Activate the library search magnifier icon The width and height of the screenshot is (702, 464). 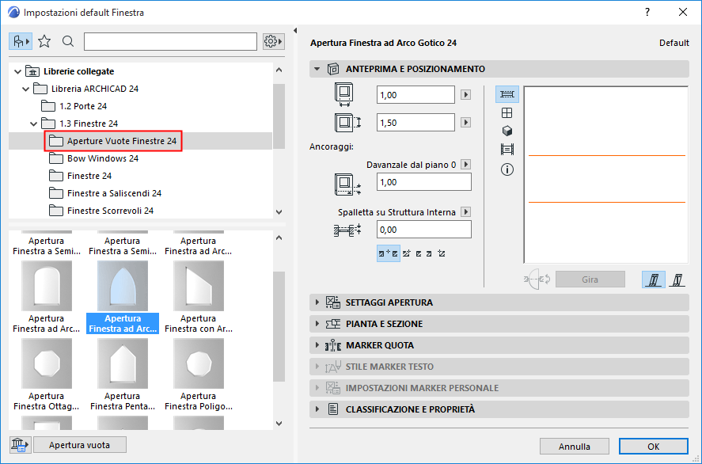(68, 42)
